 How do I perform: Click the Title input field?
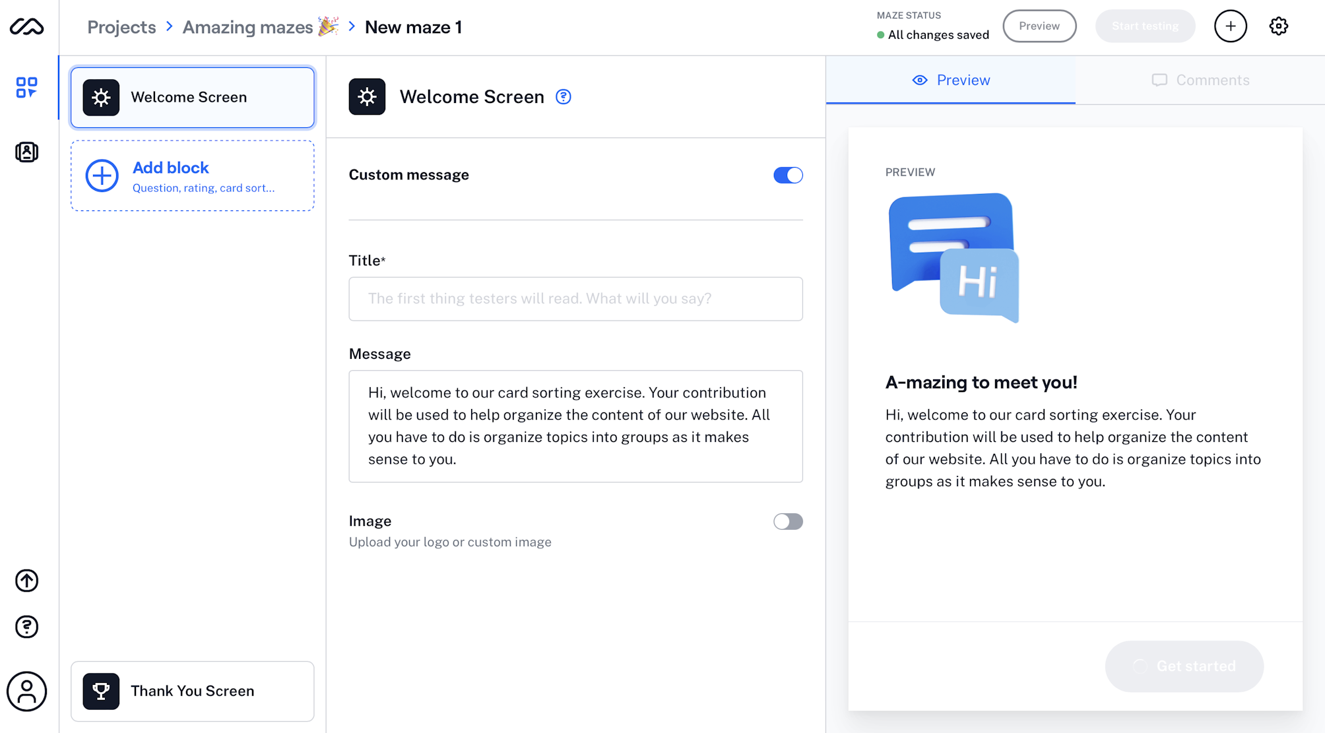(x=575, y=299)
